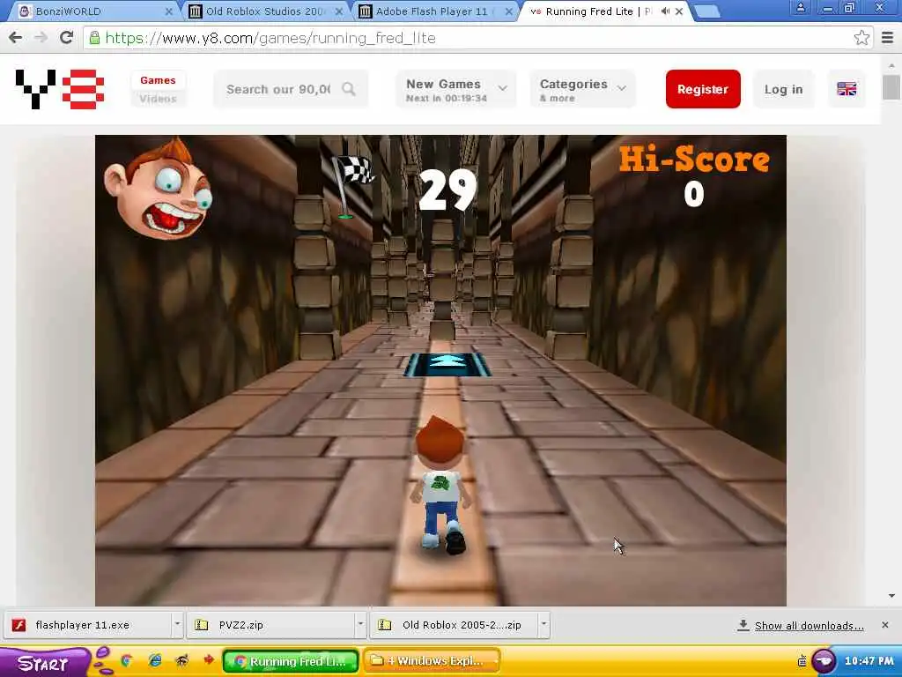902x677 pixels.
Task: Switch to Adobe Flash Player 11 tab
Action: pos(433,11)
